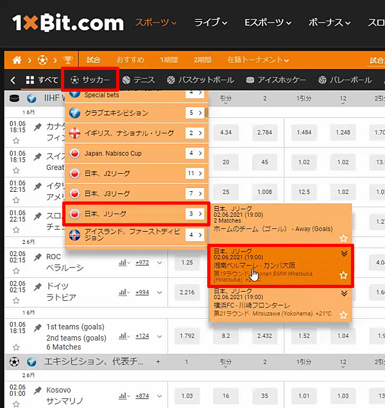
Task: Expand 日本、J2リーグ count arrow 11
Action: [x=195, y=173]
